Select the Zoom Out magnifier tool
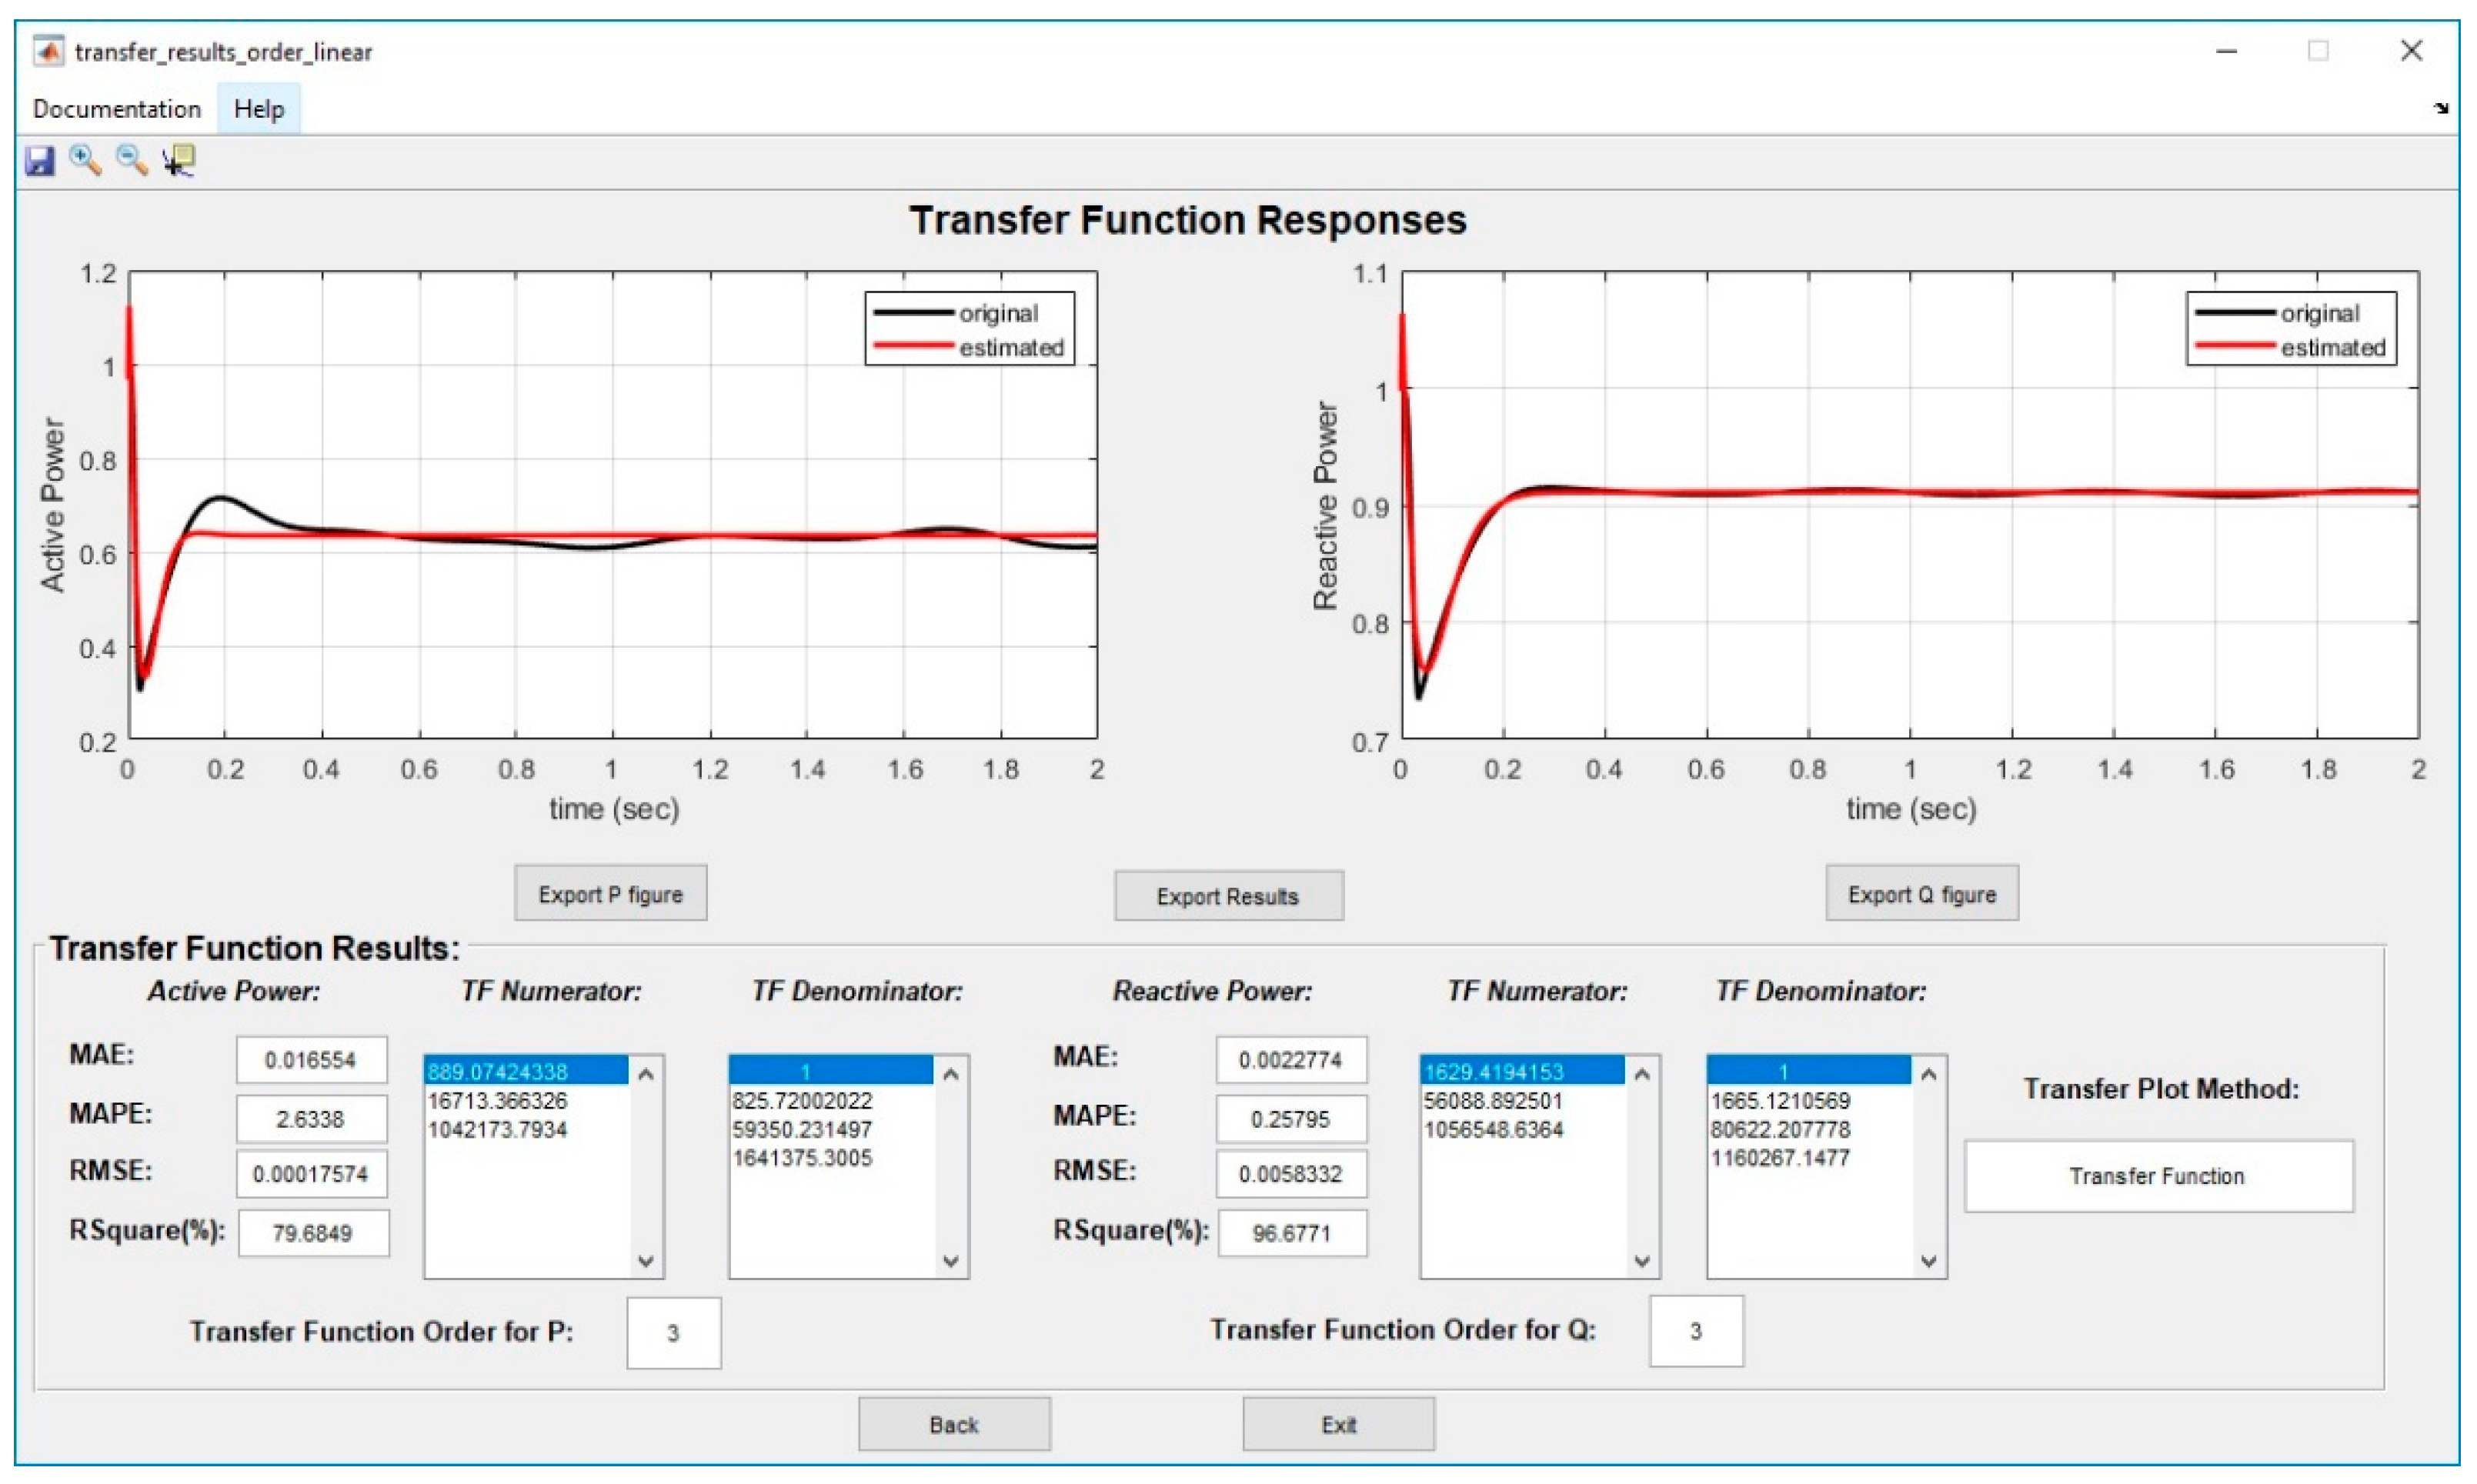Viewport: 2477px width, 1484px height. (131, 160)
